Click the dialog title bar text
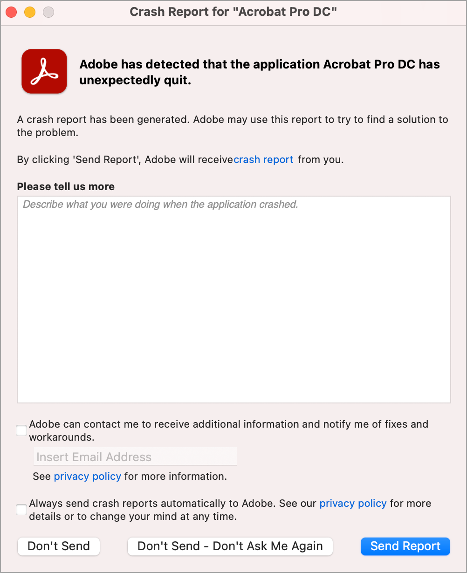This screenshot has width=467, height=573. point(233,12)
